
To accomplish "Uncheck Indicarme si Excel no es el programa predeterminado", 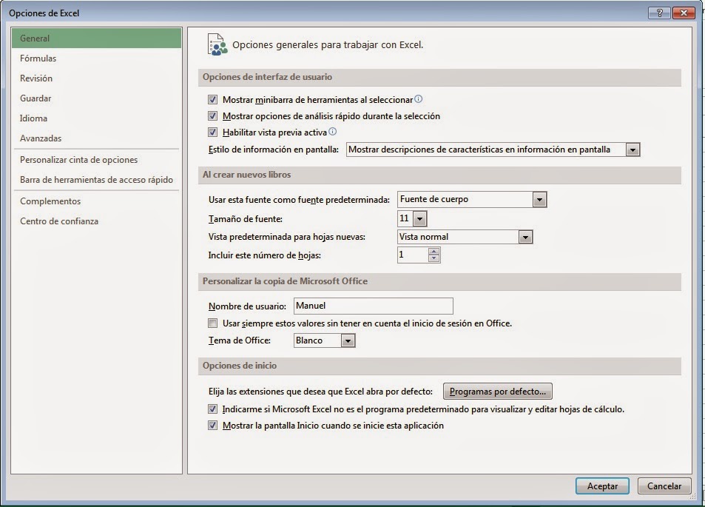I will 212,408.
